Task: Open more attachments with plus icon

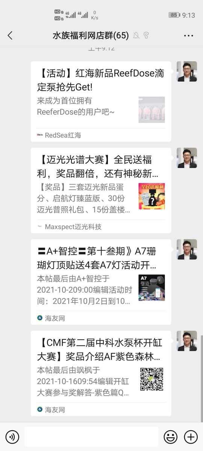Action: (x=191, y=437)
